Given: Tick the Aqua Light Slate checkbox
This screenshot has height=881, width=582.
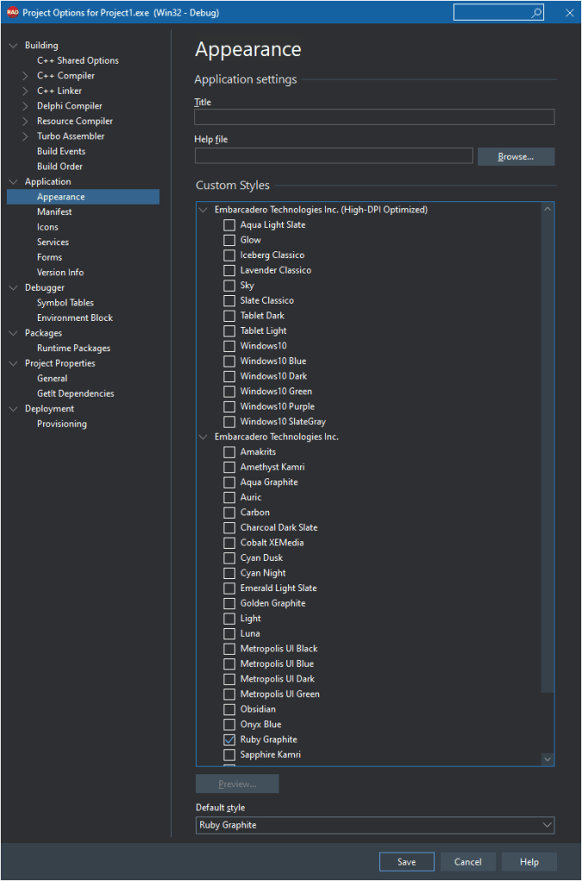Looking at the screenshot, I should pyautogui.click(x=229, y=225).
